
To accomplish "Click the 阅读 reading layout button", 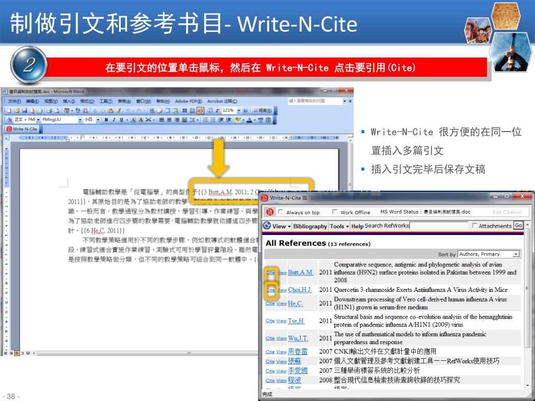I will (262, 111).
